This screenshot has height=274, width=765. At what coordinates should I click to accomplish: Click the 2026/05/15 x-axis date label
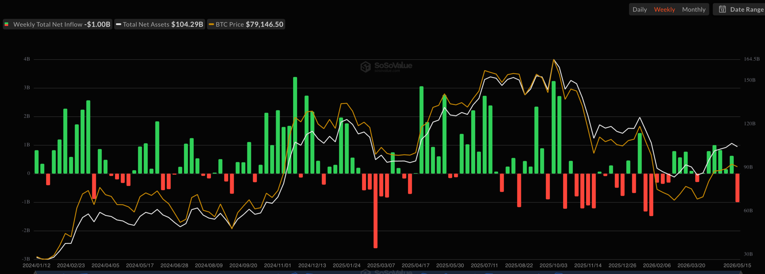tap(737, 265)
